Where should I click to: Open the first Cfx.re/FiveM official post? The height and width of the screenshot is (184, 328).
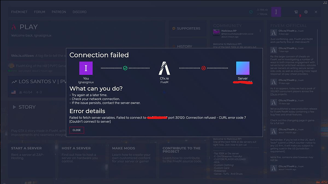(x=294, y=37)
